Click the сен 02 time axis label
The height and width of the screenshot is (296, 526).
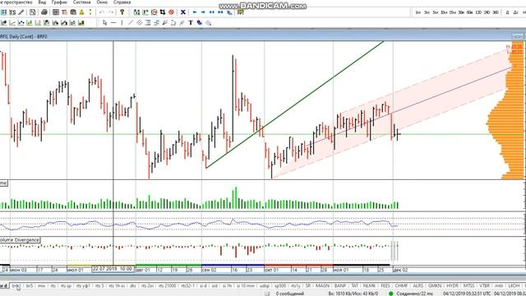(x=210, y=270)
